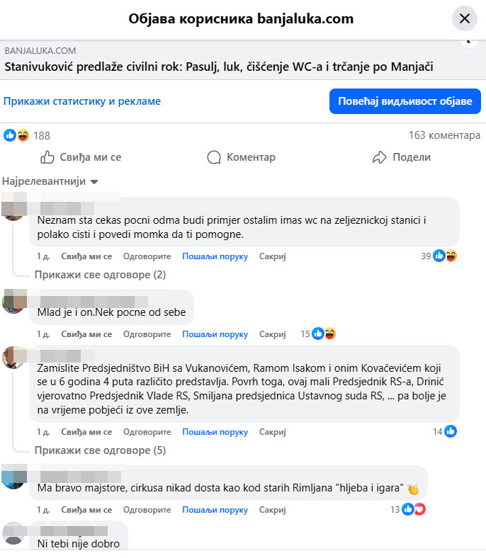
Task: Close the banjaluka.com post dialog
Action: pyautogui.click(x=464, y=18)
